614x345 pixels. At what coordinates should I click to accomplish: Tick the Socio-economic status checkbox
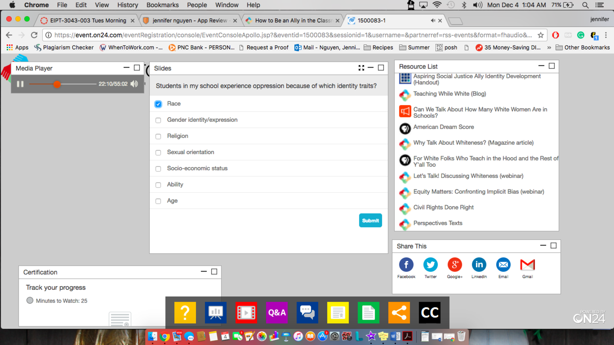[x=158, y=169]
